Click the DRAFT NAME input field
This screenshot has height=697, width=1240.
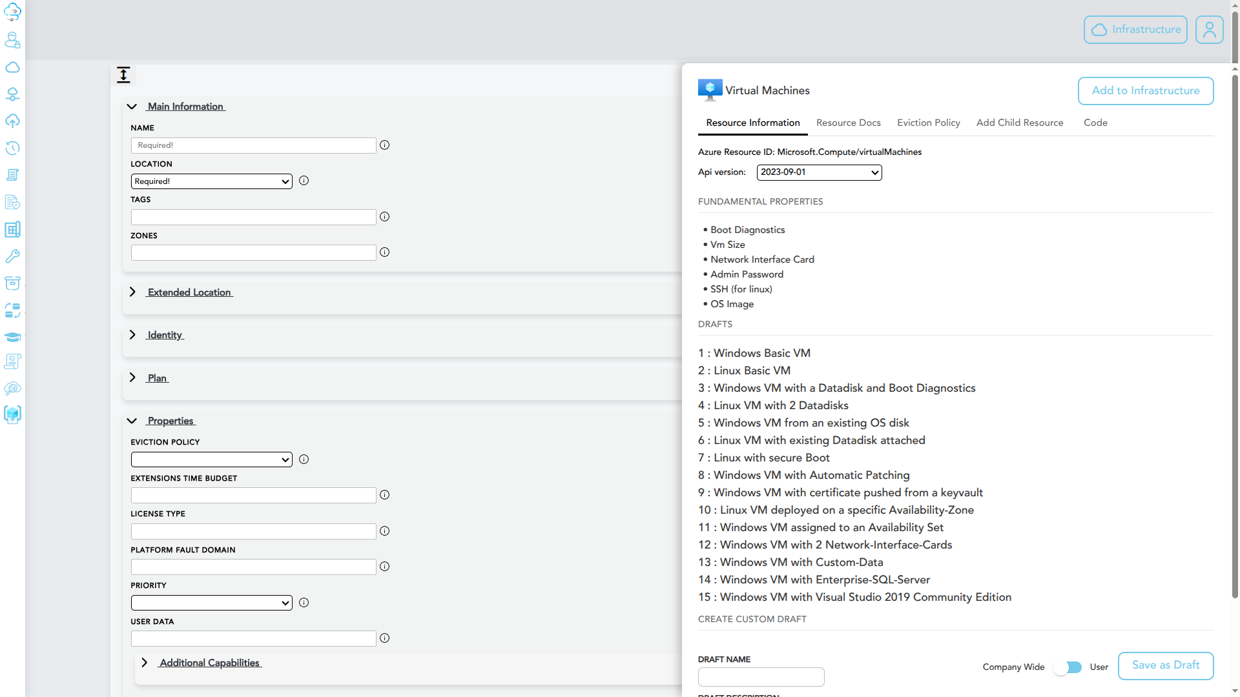[x=761, y=677]
